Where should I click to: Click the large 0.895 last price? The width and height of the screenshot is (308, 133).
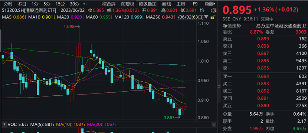pyautogui.click(x=237, y=10)
